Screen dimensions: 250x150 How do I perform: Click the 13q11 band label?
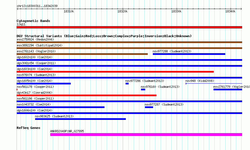tap(21, 24)
